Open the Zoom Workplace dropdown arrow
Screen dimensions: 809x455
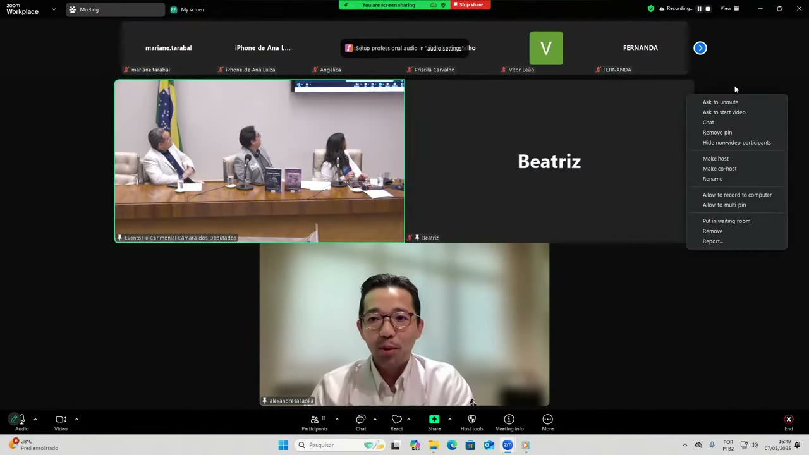click(x=54, y=9)
